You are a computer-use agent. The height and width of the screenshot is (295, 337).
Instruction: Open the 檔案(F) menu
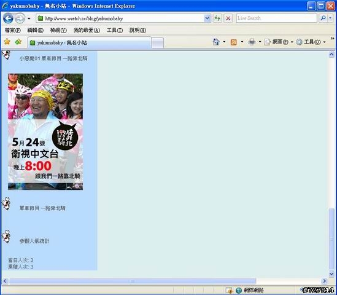click(x=13, y=30)
